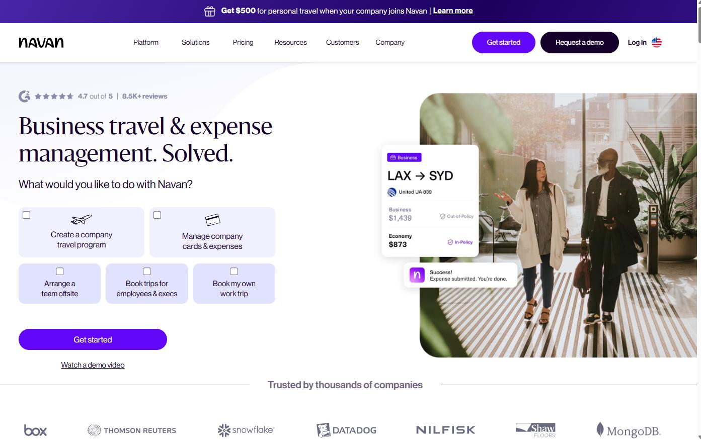Click the G2 rating badge icon
Image resolution: width=701 pixels, height=440 pixels.
point(24,96)
